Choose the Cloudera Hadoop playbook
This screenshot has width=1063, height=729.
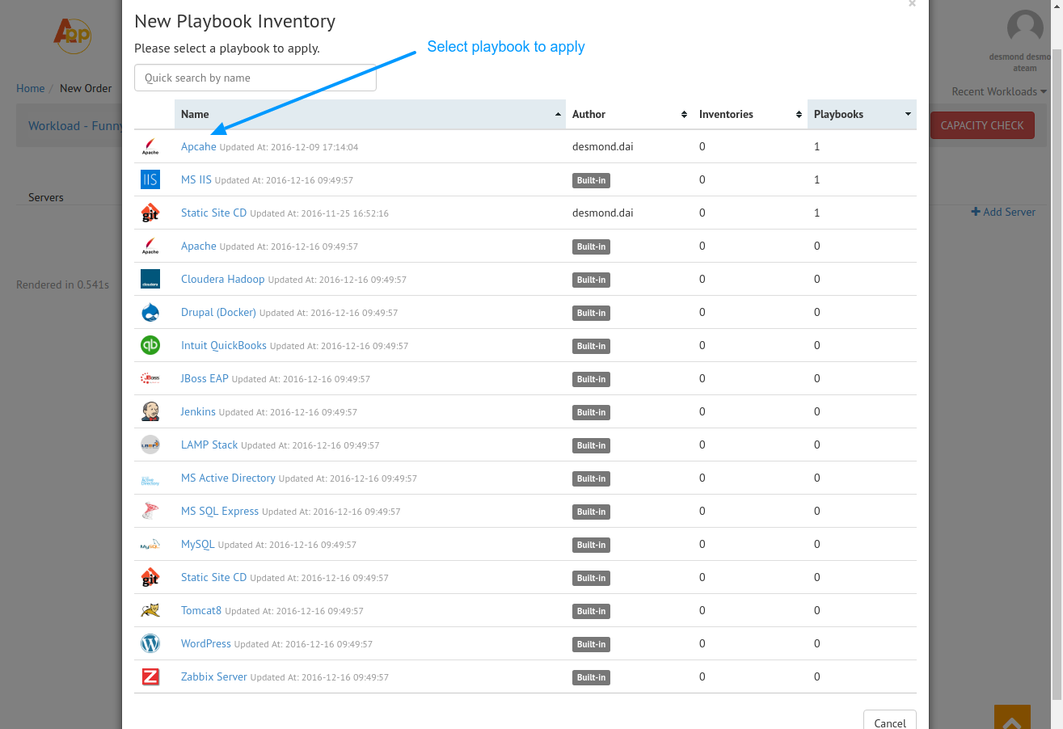pyautogui.click(x=222, y=279)
